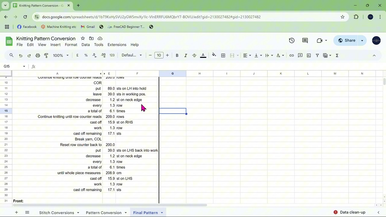The width and height of the screenshot is (386, 217).
Task: Click the insert chart icon
Action: 309,55
